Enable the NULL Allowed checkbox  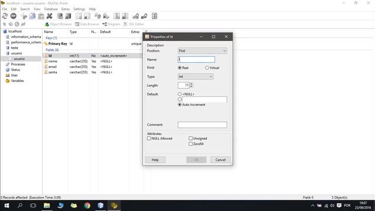coord(149,138)
